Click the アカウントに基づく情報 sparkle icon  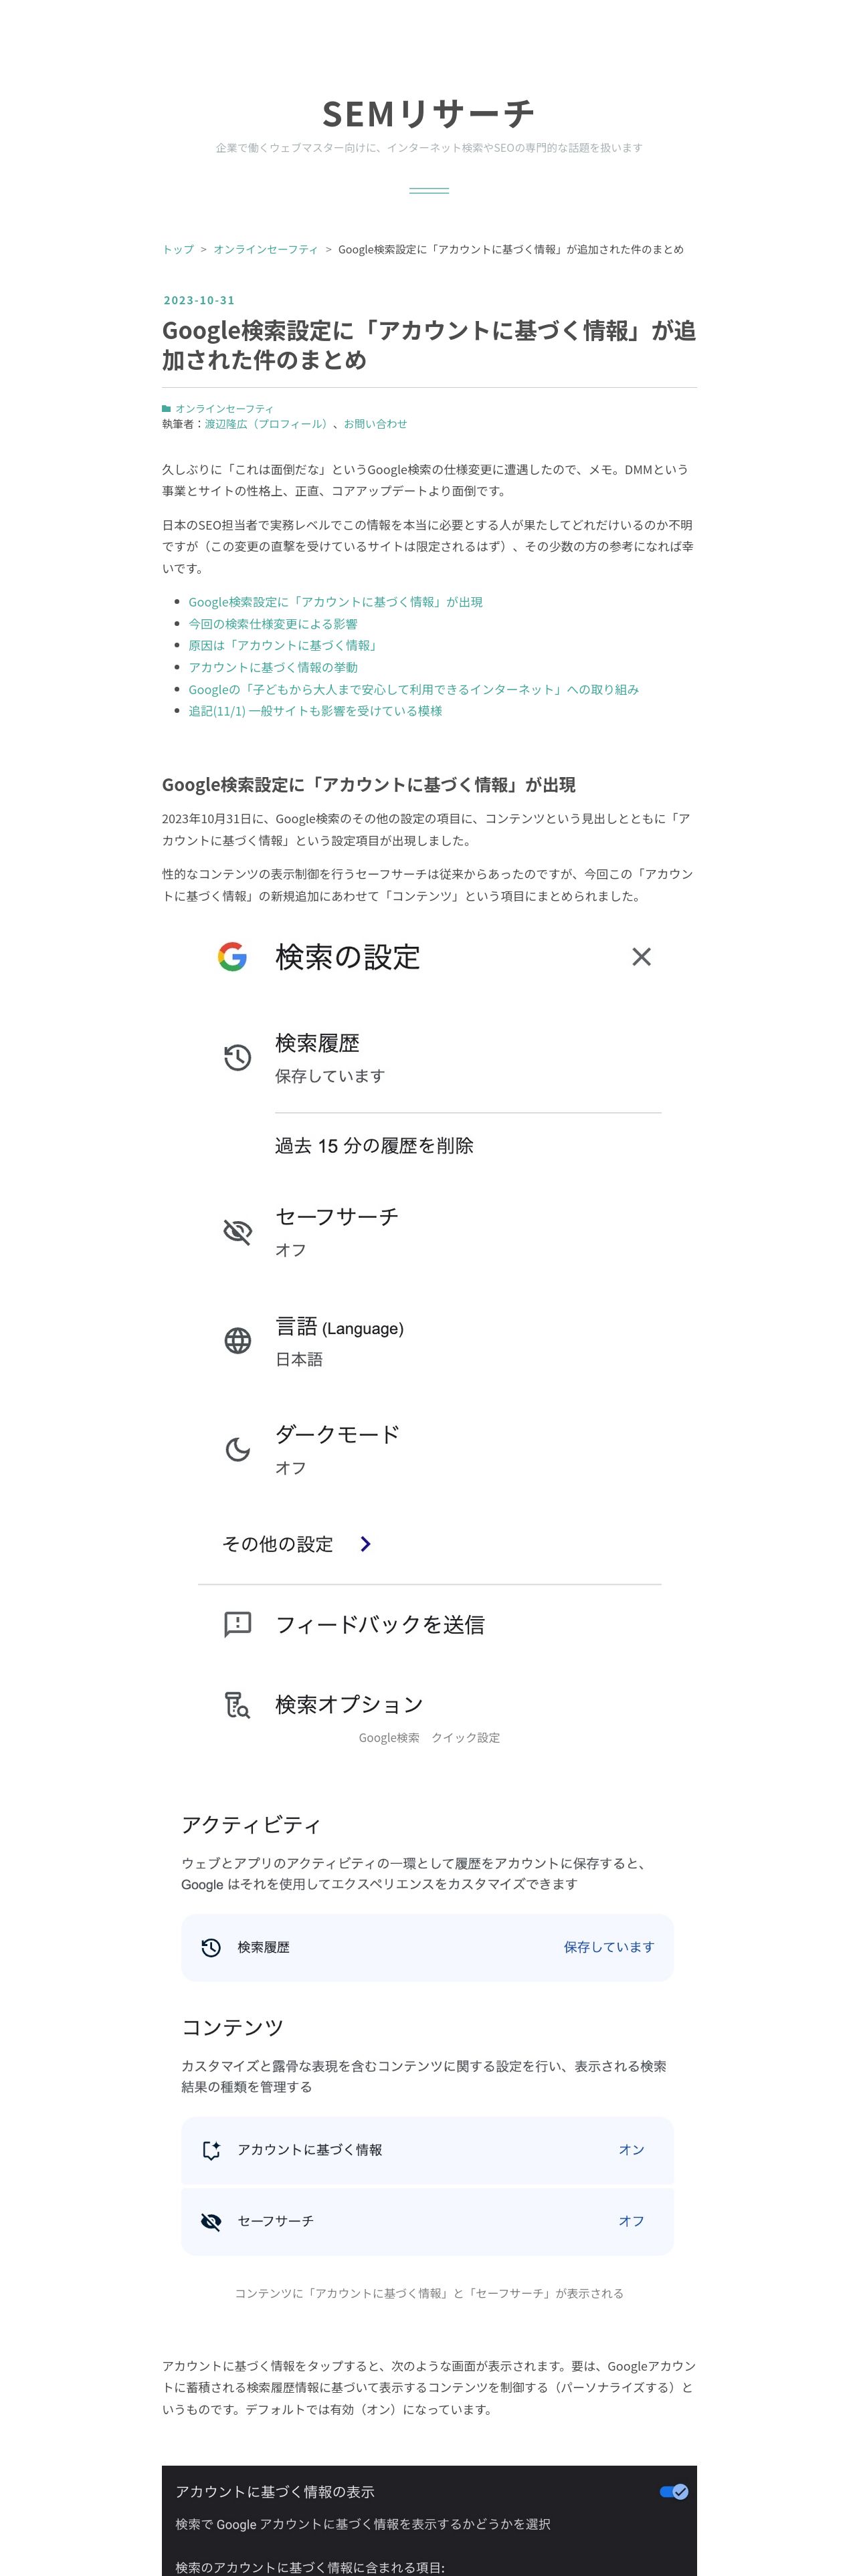pos(211,2150)
